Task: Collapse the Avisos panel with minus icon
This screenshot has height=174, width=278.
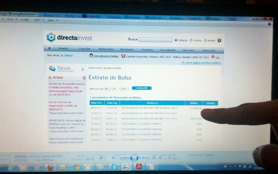Action: click(x=84, y=78)
